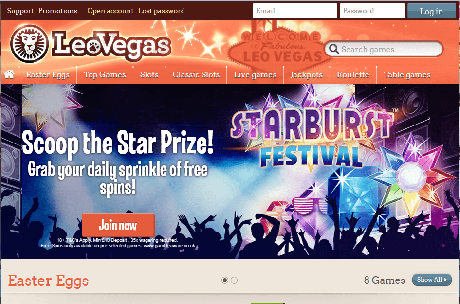Select the first carousel dot indicator

(225, 280)
